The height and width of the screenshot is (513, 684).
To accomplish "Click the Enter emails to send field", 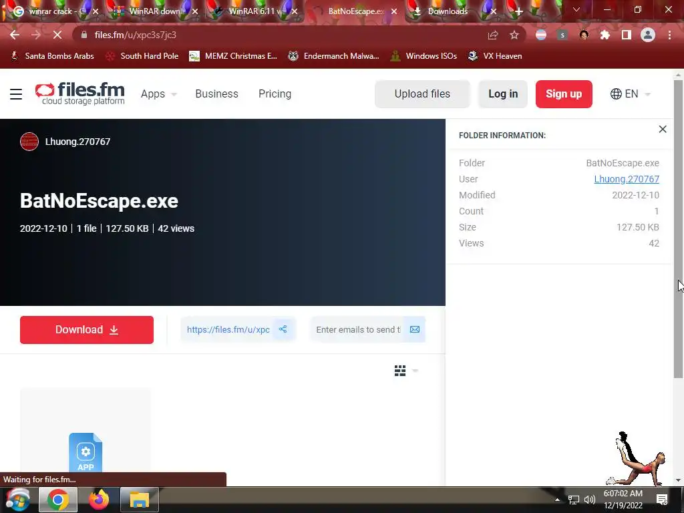I will (358, 329).
